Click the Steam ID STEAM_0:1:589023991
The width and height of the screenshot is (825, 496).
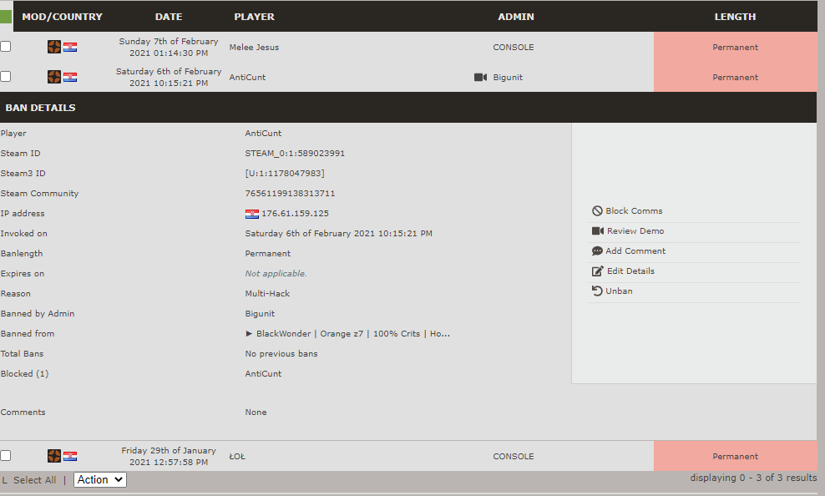[295, 153]
